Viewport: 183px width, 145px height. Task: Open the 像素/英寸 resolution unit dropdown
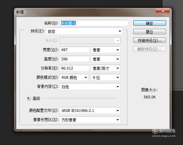point(106,68)
